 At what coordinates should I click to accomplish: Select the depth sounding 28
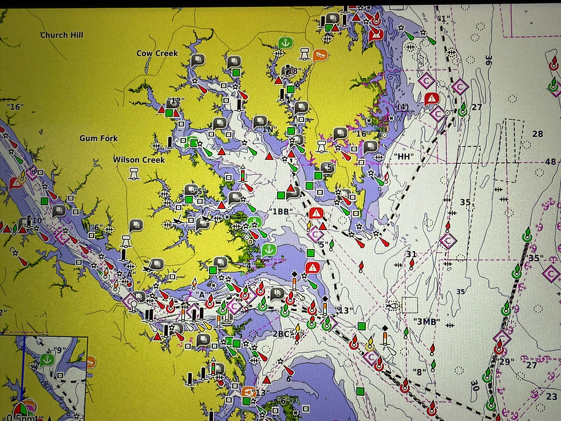point(538,134)
